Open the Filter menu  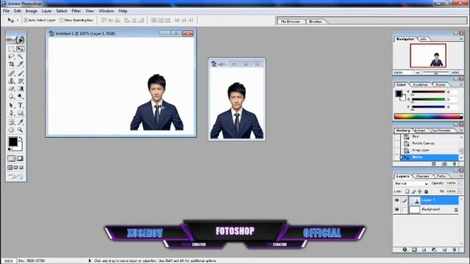coord(76,11)
